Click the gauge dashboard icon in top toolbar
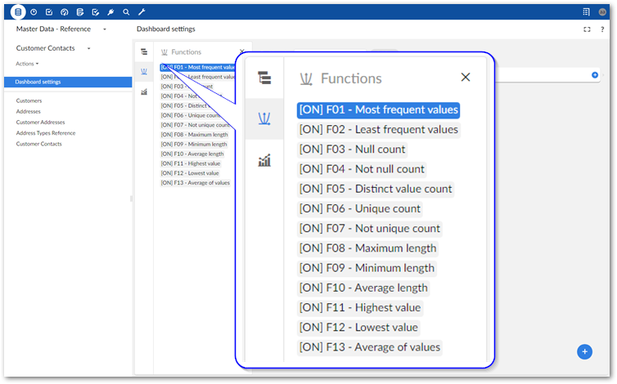Image resolution: width=617 pixels, height=384 pixels. 64,12
